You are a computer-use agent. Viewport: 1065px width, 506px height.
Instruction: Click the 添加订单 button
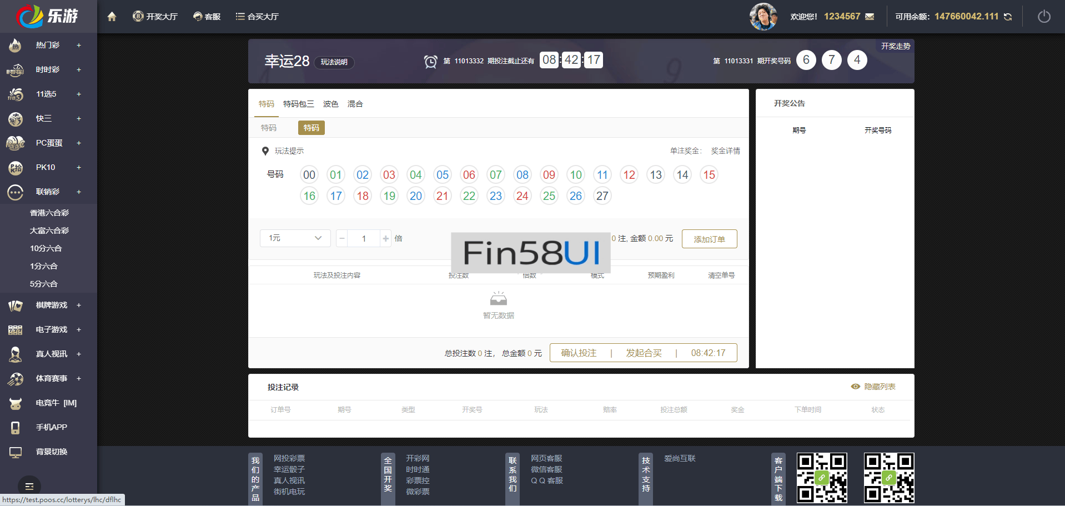(709, 239)
